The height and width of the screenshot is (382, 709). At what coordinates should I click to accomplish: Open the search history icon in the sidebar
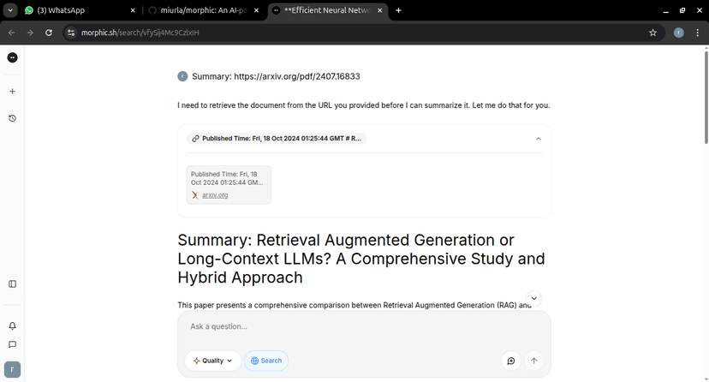[12, 118]
